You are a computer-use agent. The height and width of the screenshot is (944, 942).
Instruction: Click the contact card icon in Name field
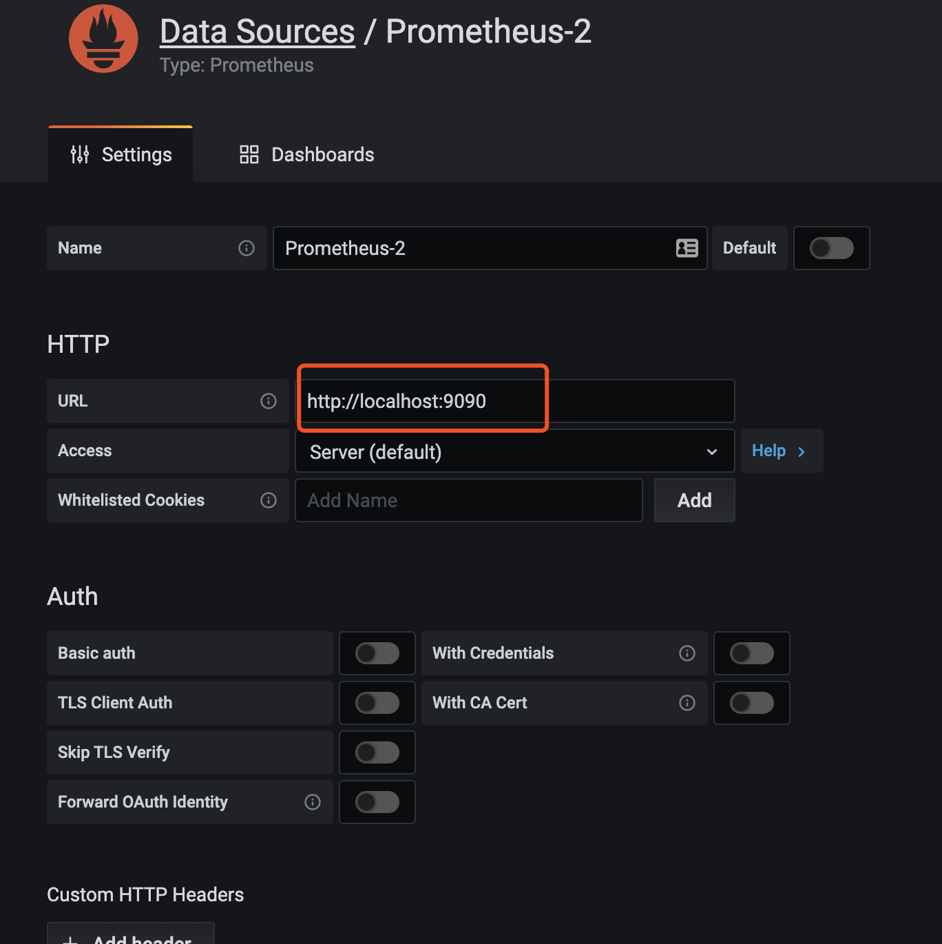point(687,248)
